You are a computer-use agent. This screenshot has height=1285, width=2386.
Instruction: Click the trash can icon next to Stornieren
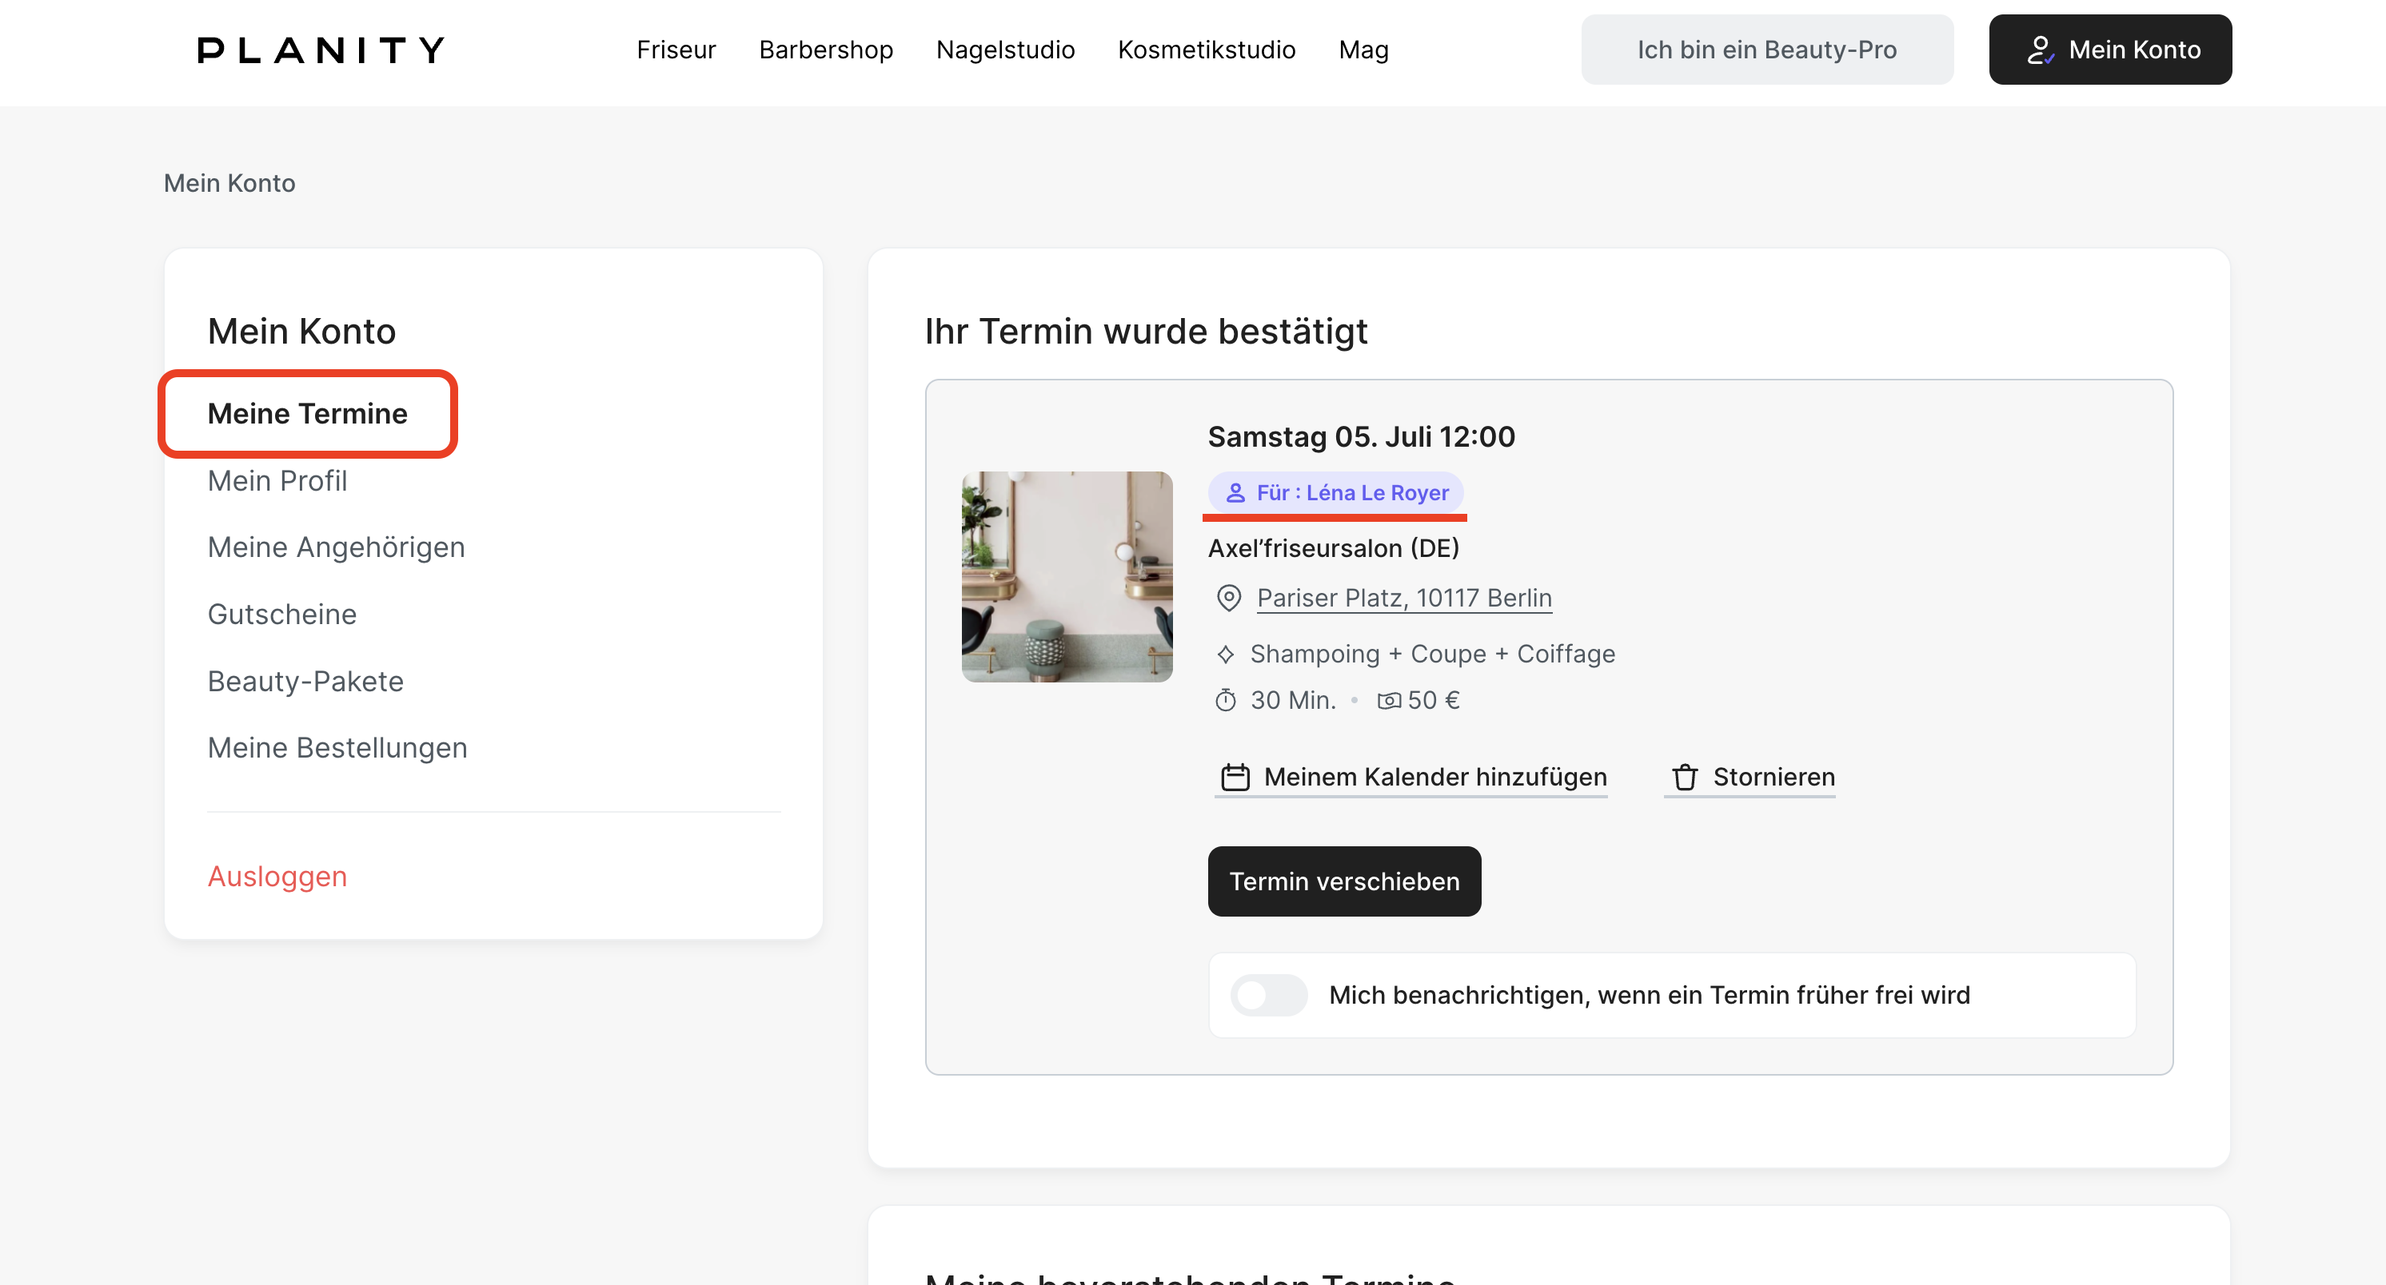coord(1684,777)
